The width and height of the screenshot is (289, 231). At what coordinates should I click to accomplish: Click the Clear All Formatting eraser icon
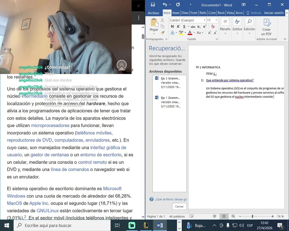click(x=213, y=27)
